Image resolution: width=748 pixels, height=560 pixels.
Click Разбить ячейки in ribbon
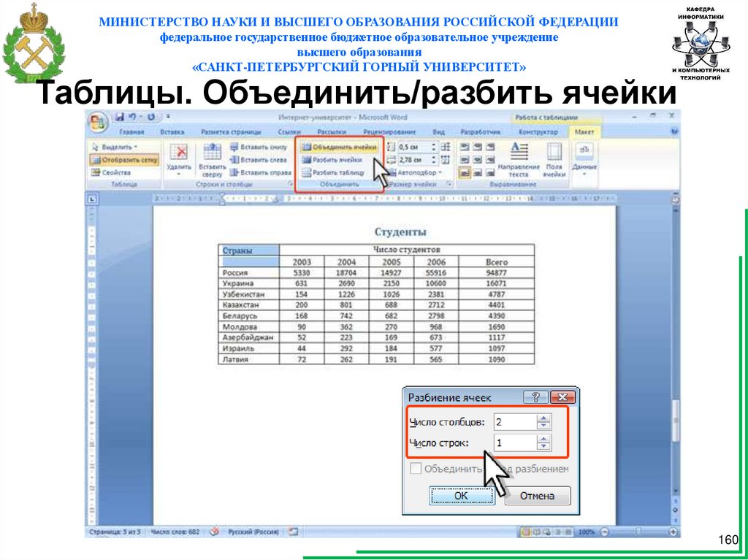coord(332,161)
